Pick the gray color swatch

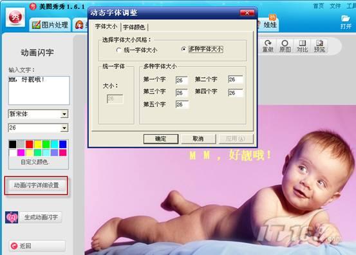(21, 144)
